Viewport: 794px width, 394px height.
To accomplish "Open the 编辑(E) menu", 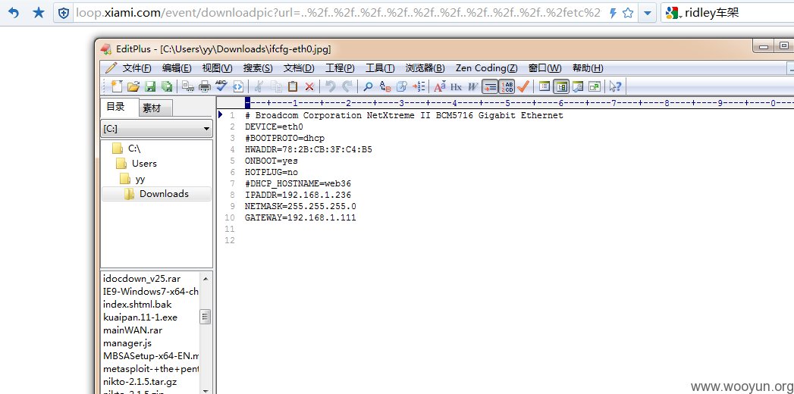I will tap(177, 68).
